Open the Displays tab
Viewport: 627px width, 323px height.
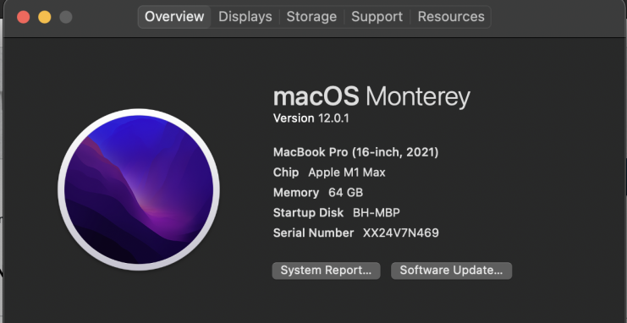pyautogui.click(x=245, y=17)
